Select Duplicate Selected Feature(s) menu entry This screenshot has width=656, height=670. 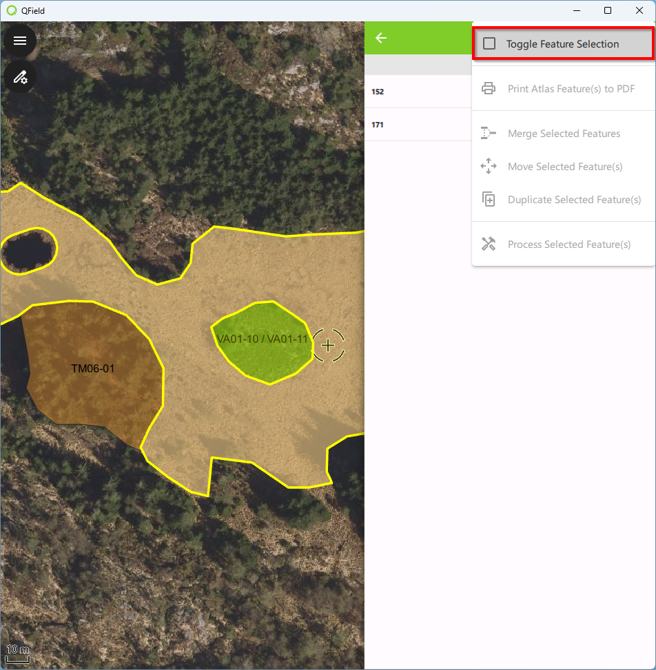click(x=574, y=200)
